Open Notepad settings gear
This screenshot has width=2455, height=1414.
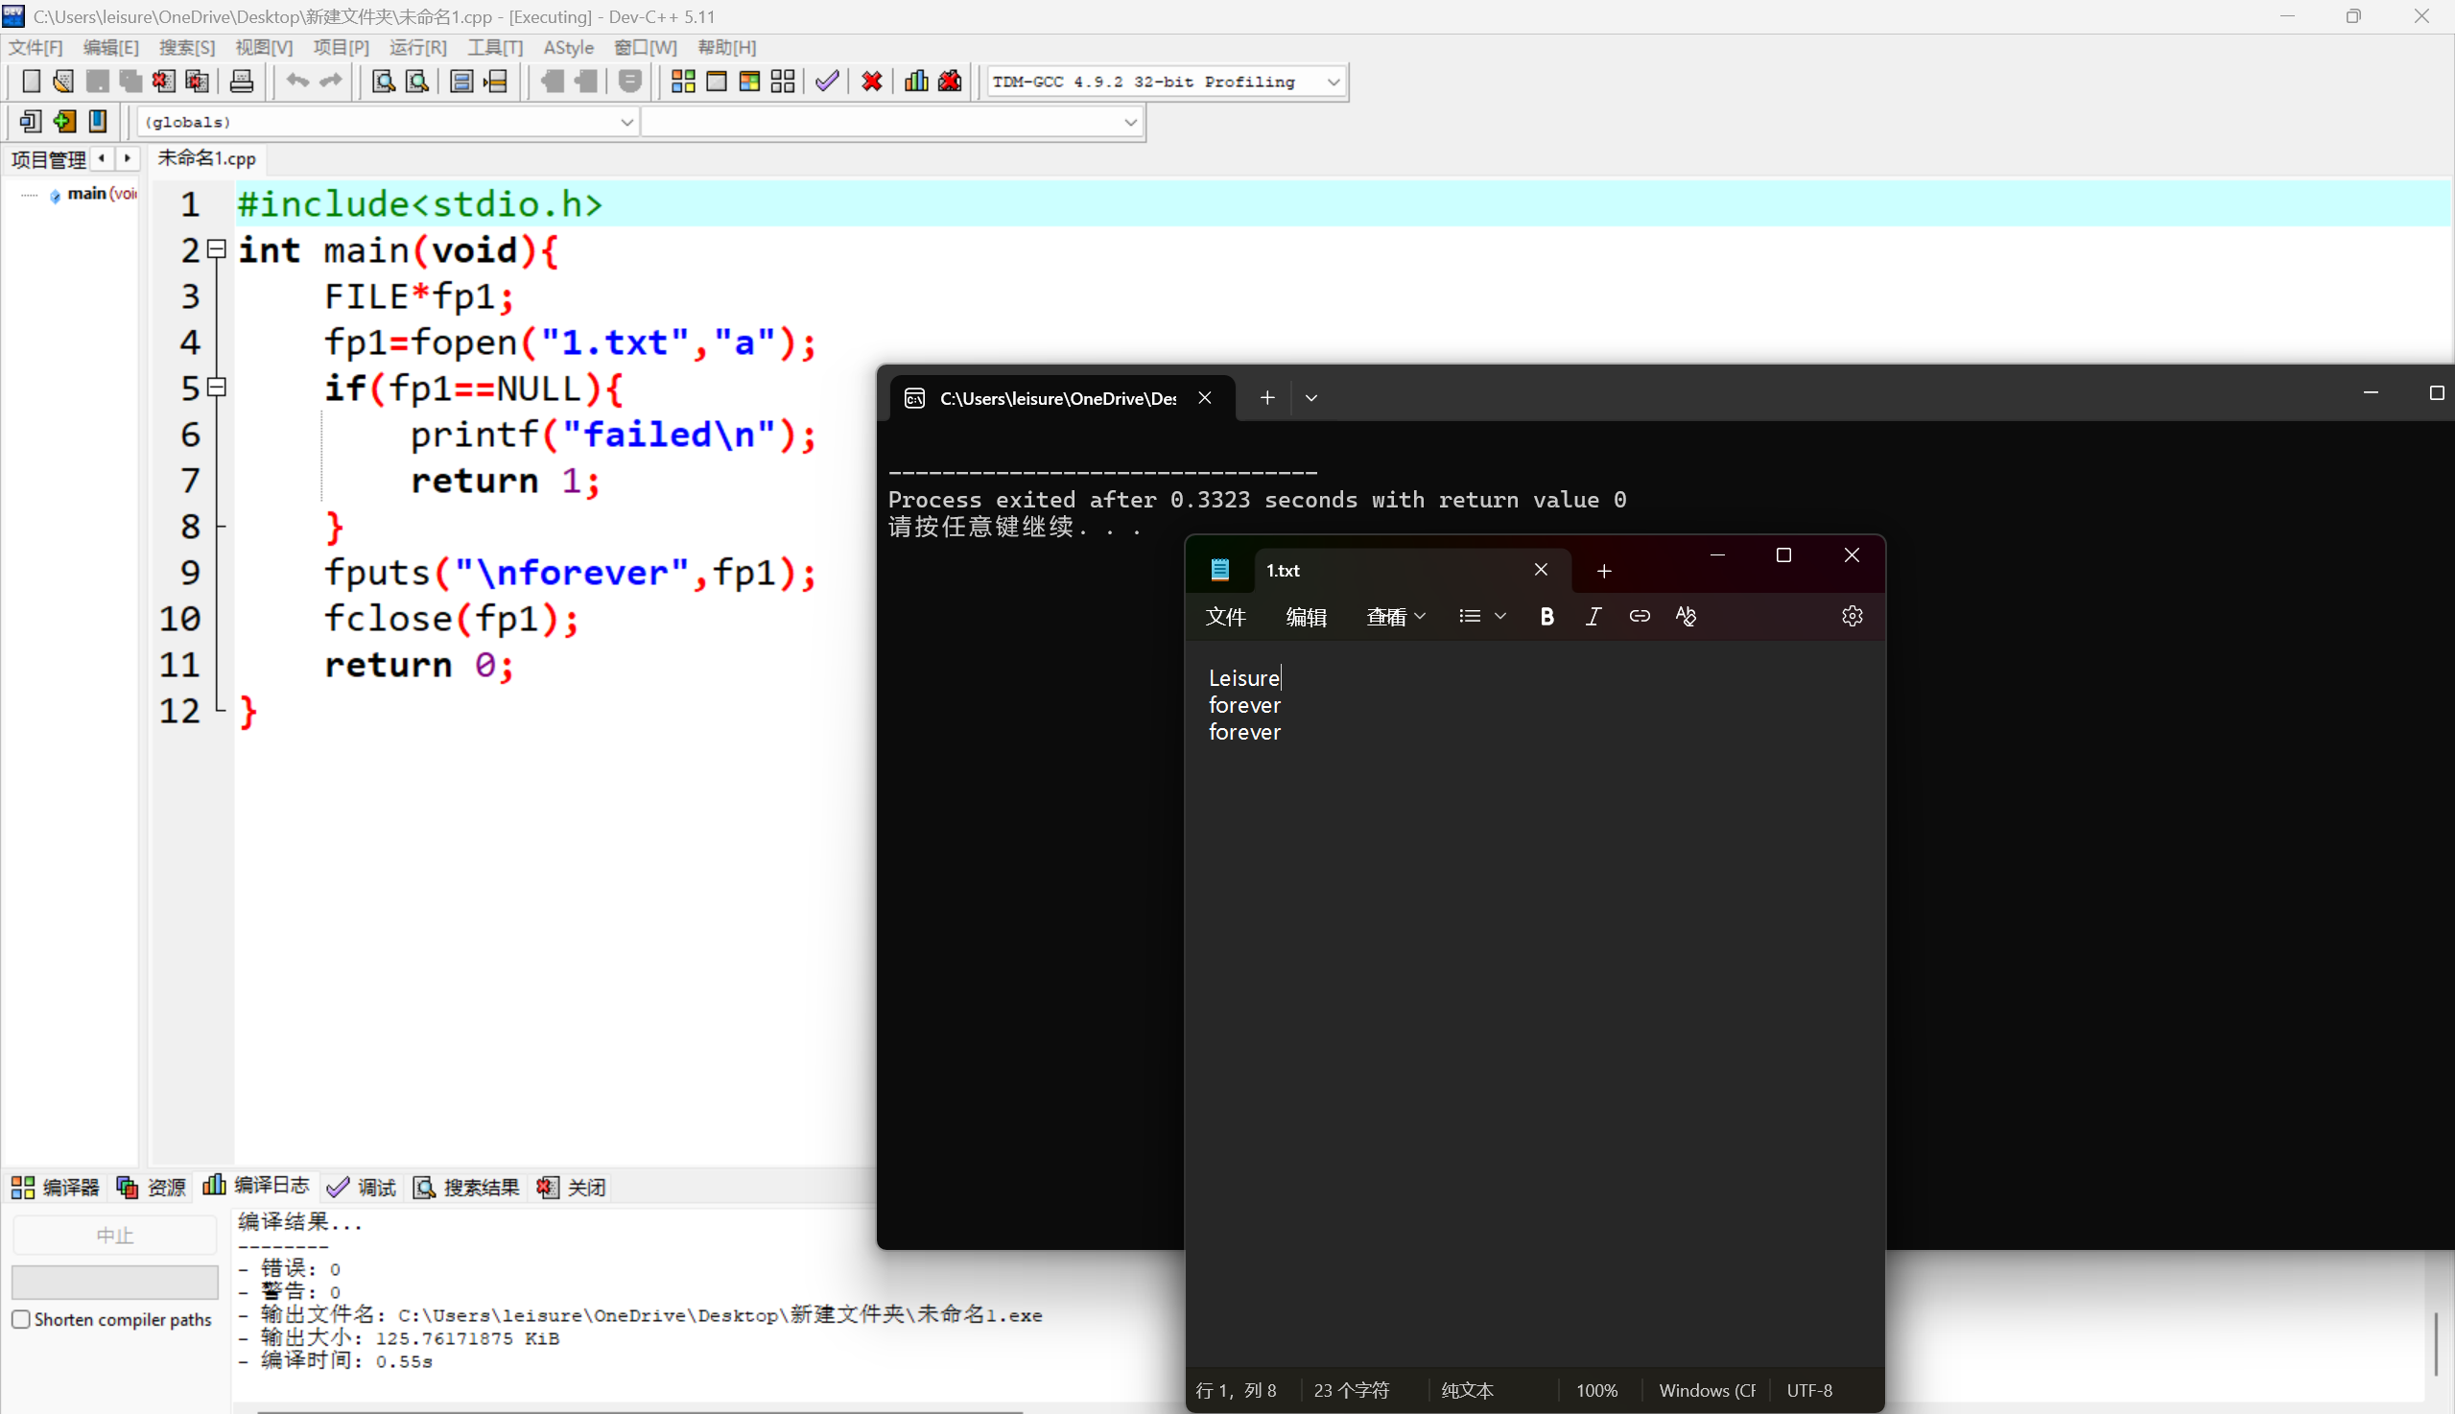[1851, 617]
